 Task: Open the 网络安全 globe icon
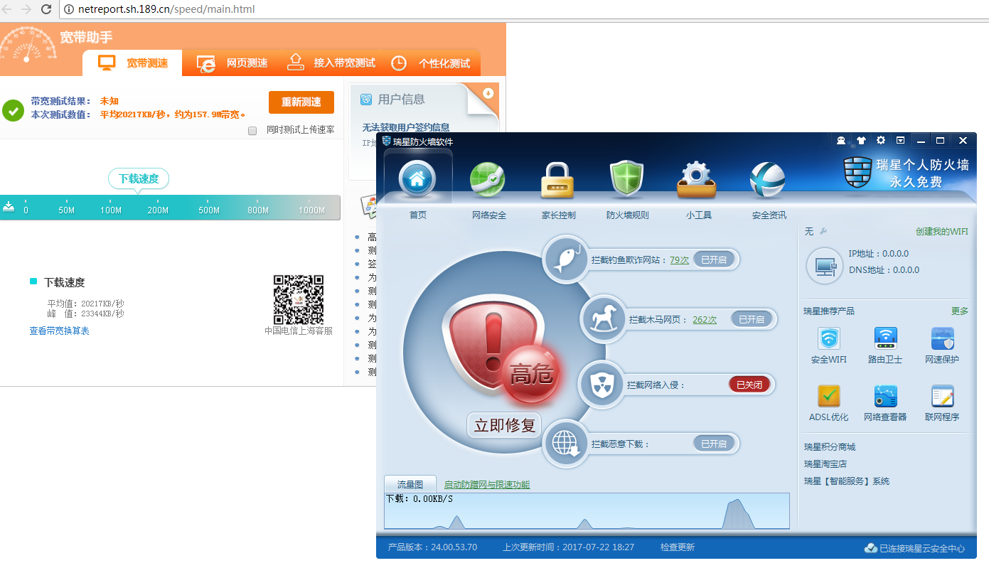coord(488,179)
